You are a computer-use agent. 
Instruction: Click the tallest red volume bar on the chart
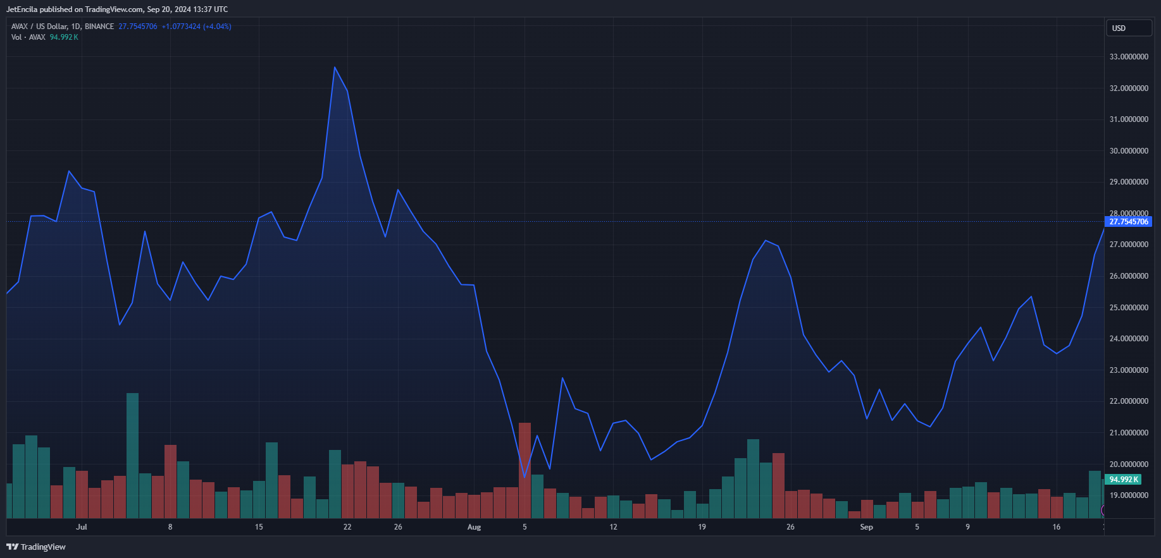click(525, 471)
